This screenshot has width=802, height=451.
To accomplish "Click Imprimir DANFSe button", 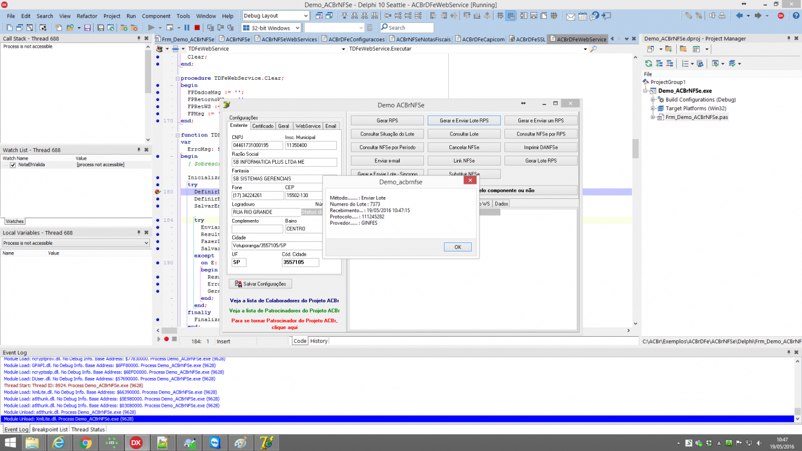I will point(541,147).
